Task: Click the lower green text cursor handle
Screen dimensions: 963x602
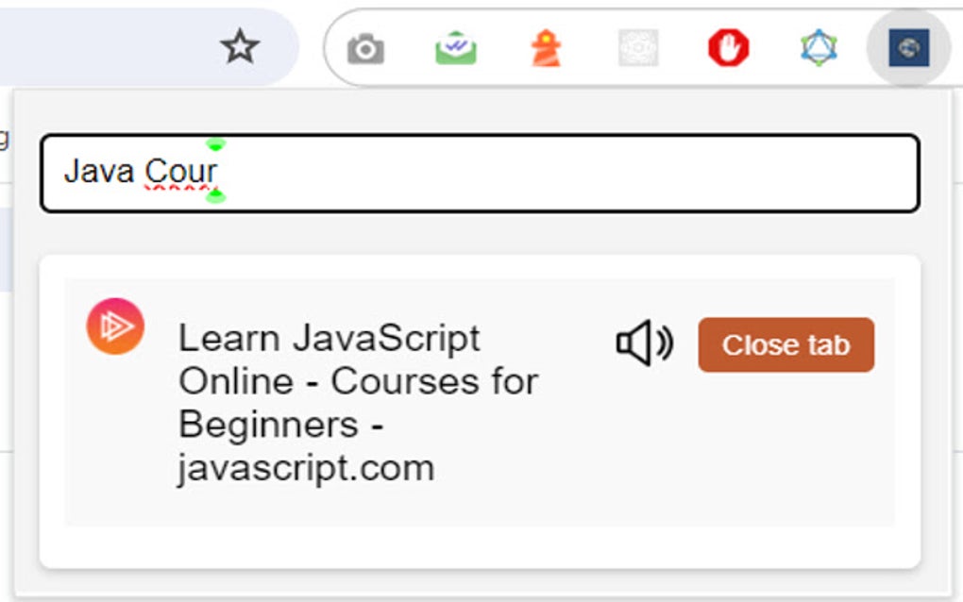Action: click(x=216, y=195)
